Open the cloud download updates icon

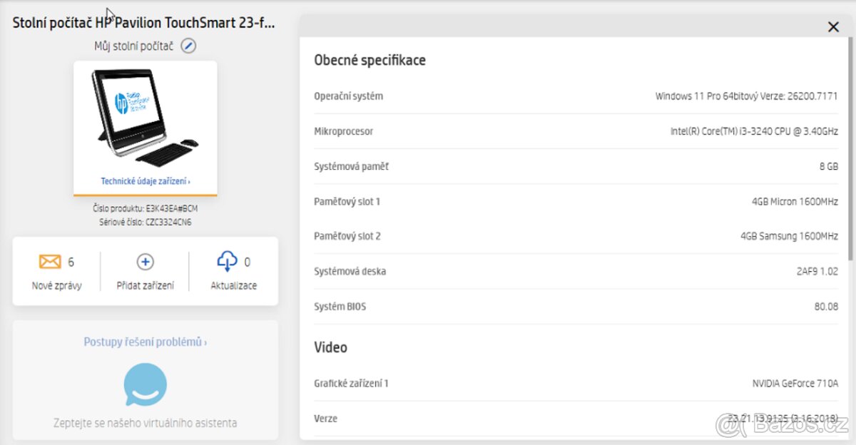(x=227, y=262)
